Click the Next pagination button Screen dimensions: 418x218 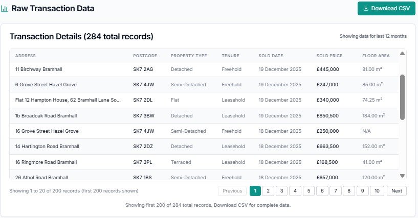click(x=397, y=191)
